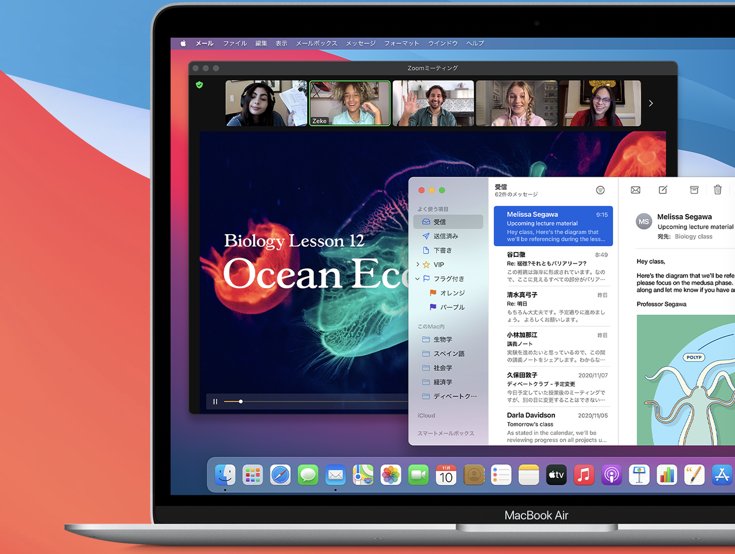Open the 編集 menu

pyautogui.click(x=261, y=43)
